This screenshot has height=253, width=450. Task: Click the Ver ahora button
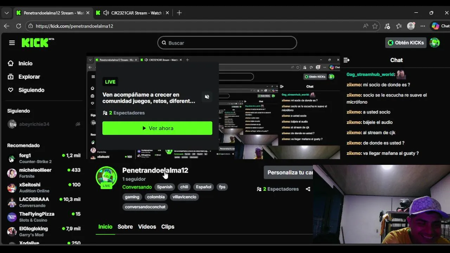(157, 128)
